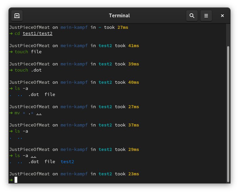Click the block cursor at the empty prompt
239x193 pixels.
pyautogui.click(x=16, y=180)
